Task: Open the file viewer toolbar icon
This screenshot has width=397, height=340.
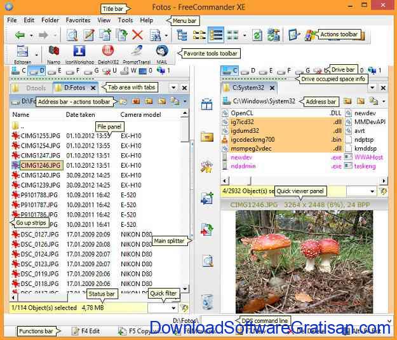Action: [72, 35]
